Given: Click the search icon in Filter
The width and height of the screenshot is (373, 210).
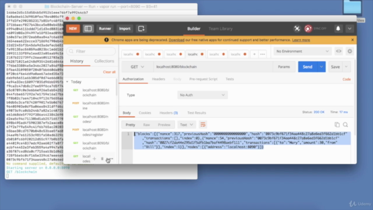Looking at the screenshot, I should pos(71,51).
